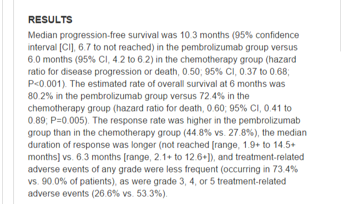Click the thin vertical scrollbar at right edge
This screenshot has height=204, width=343.
[341, 25]
